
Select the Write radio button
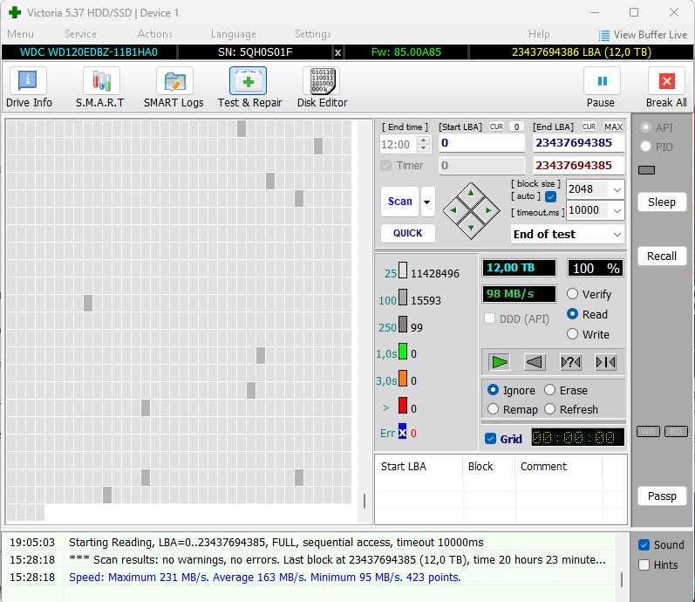coord(572,333)
